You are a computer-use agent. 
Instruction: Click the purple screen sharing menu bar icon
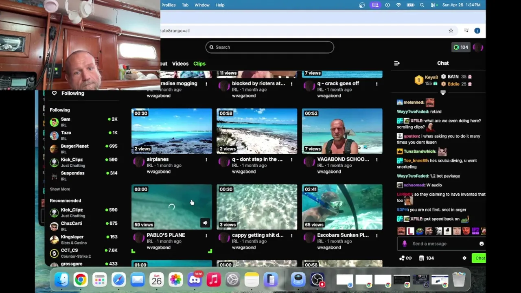tap(375, 5)
